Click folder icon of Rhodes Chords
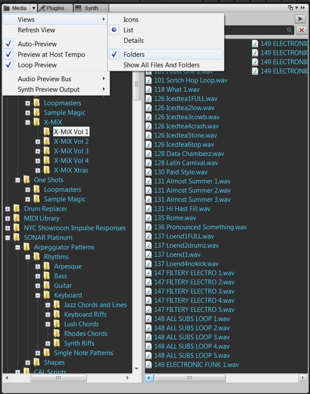310x394 pixels. pyautogui.click(x=57, y=334)
